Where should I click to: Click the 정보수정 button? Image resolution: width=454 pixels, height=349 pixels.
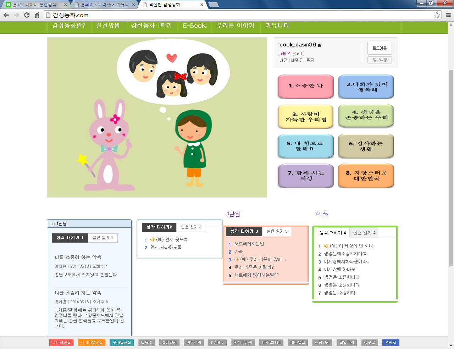tap(380, 60)
